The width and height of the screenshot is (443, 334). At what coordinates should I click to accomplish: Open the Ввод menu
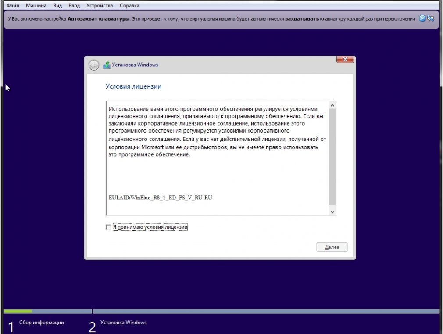coord(74,5)
